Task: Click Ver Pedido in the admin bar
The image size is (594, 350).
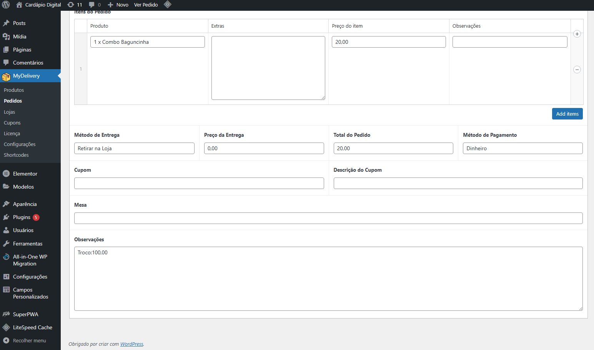Action: click(x=146, y=5)
